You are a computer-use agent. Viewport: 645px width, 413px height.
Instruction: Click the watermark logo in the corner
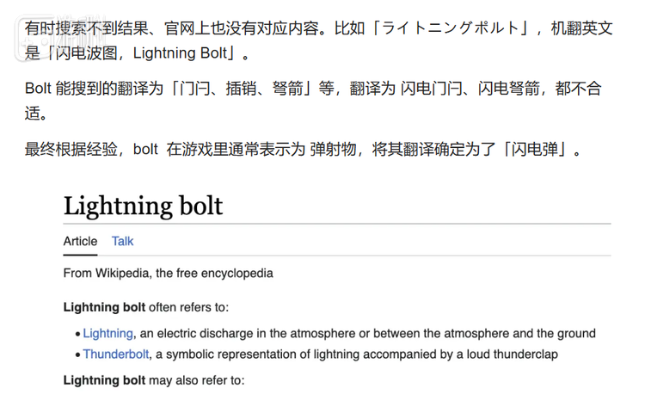[62, 39]
